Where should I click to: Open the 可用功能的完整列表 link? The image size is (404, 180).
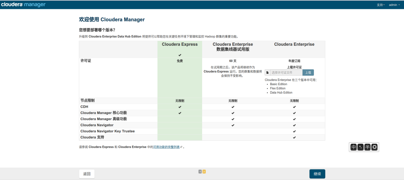tap(166, 147)
